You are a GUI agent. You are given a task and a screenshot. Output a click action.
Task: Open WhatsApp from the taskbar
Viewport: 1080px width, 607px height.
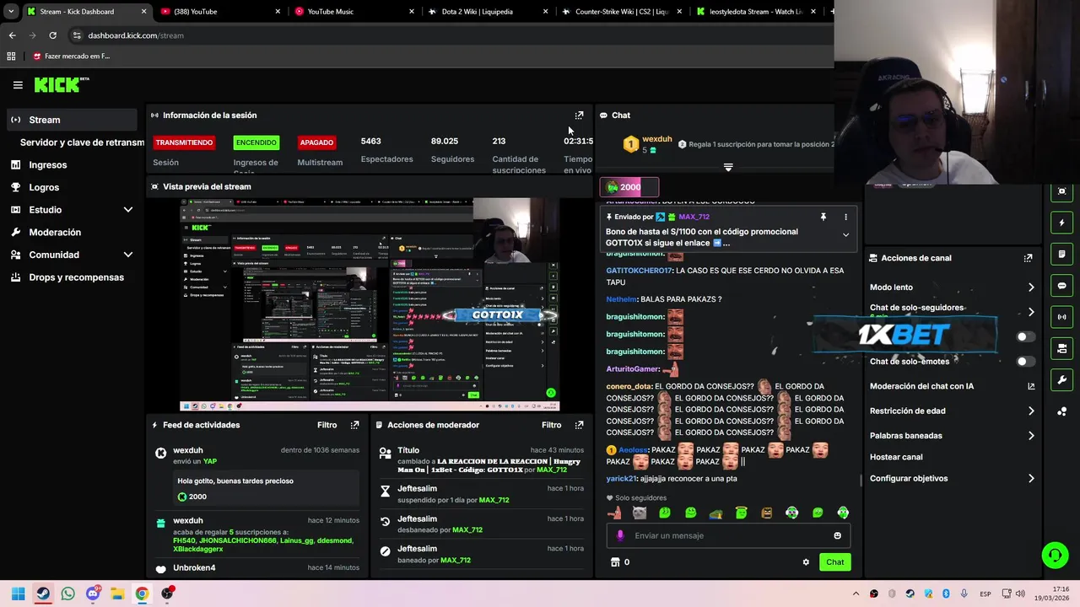click(x=67, y=594)
